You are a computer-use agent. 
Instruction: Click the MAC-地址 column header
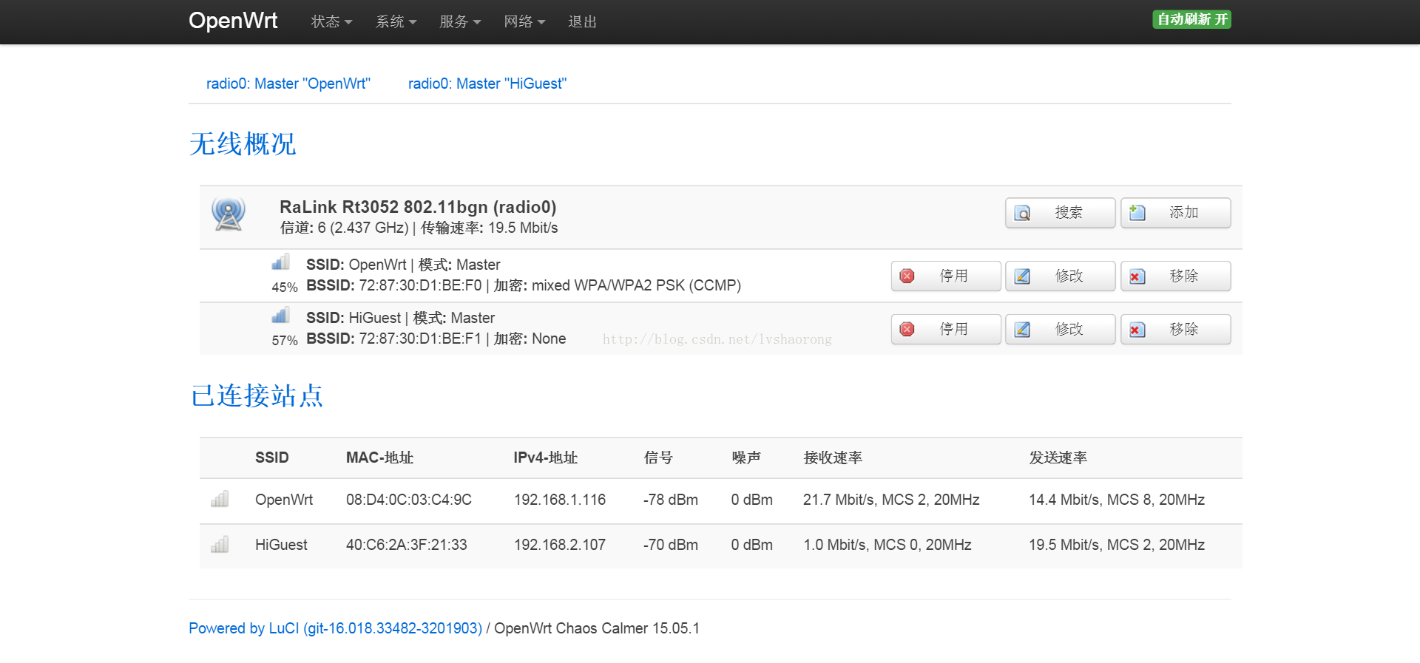click(x=379, y=458)
